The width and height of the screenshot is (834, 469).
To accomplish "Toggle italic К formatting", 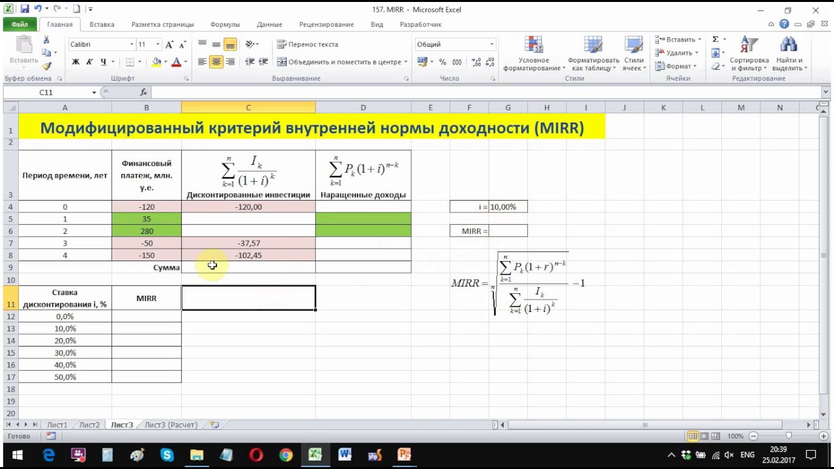I will coord(90,62).
